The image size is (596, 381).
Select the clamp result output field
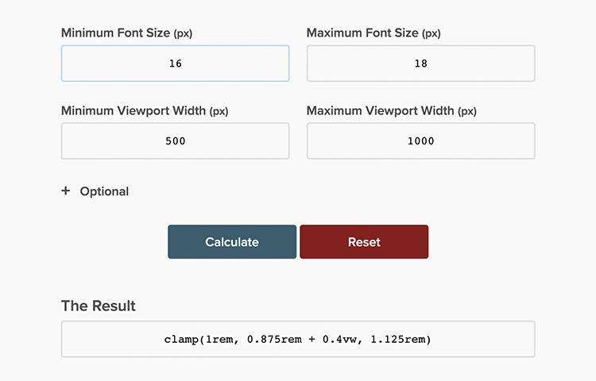(x=298, y=339)
